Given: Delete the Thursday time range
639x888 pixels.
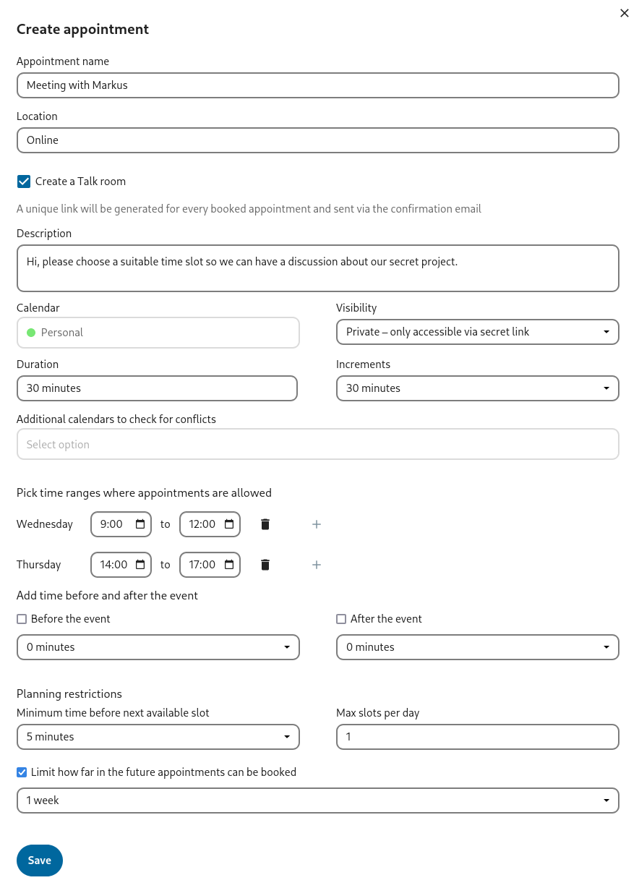Looking at the screenshot, I should [x=265, y=565].
